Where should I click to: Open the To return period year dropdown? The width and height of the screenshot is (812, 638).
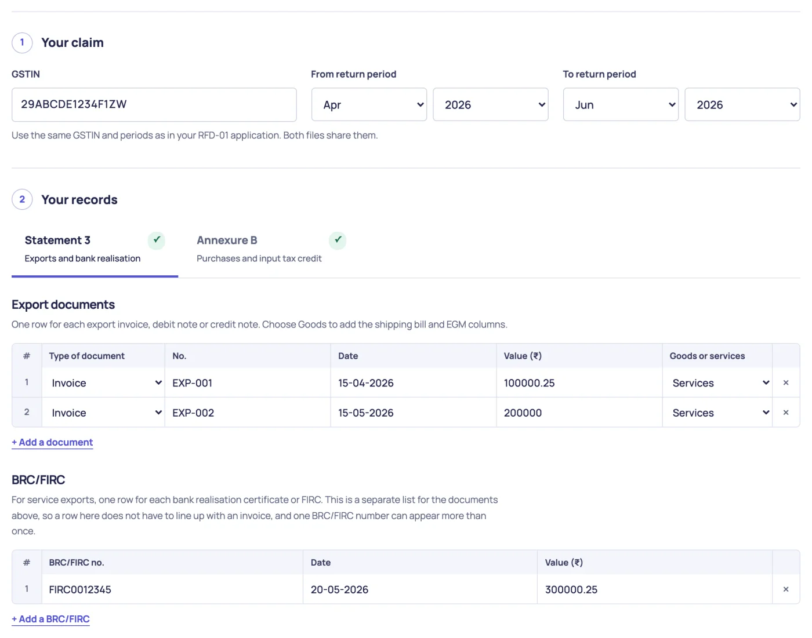(742, 104)
